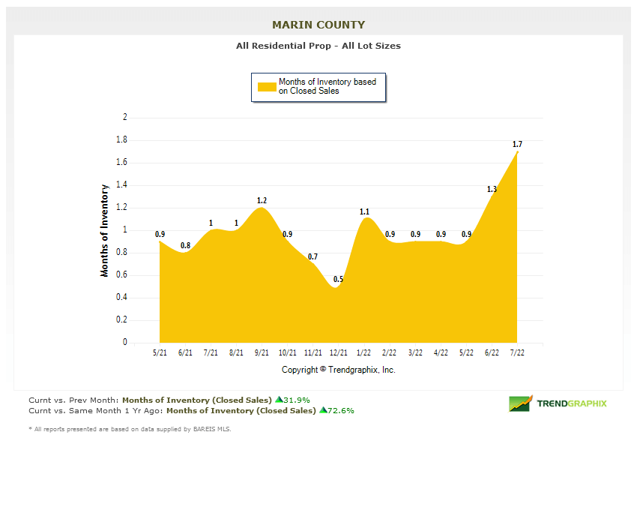637x525 pixels.
Task: Click the green up arrow beside 31.9%
Action: pyautogui.click(x=279, y=400)
